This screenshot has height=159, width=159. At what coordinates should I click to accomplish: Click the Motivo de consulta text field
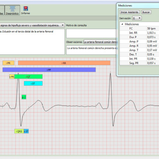coord(91,33)
